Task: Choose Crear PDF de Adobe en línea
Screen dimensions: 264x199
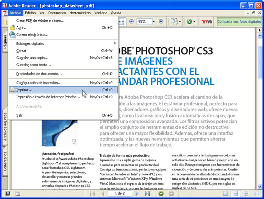Action: pyautogui.click(x=63, y=21)
